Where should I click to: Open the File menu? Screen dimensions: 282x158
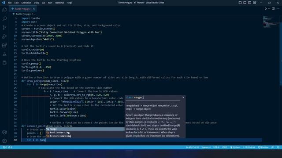(x=10, y=3)
